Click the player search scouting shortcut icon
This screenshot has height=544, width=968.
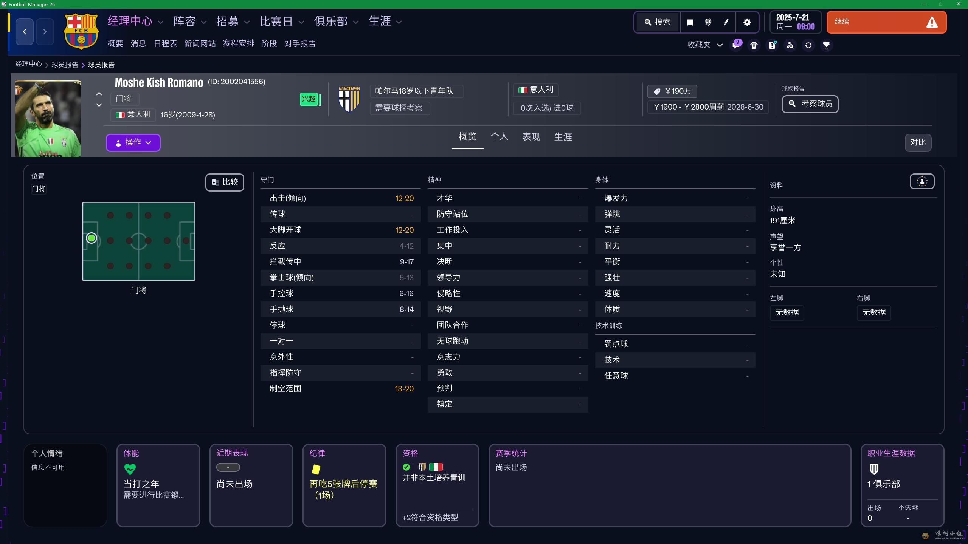pos(790,45)
